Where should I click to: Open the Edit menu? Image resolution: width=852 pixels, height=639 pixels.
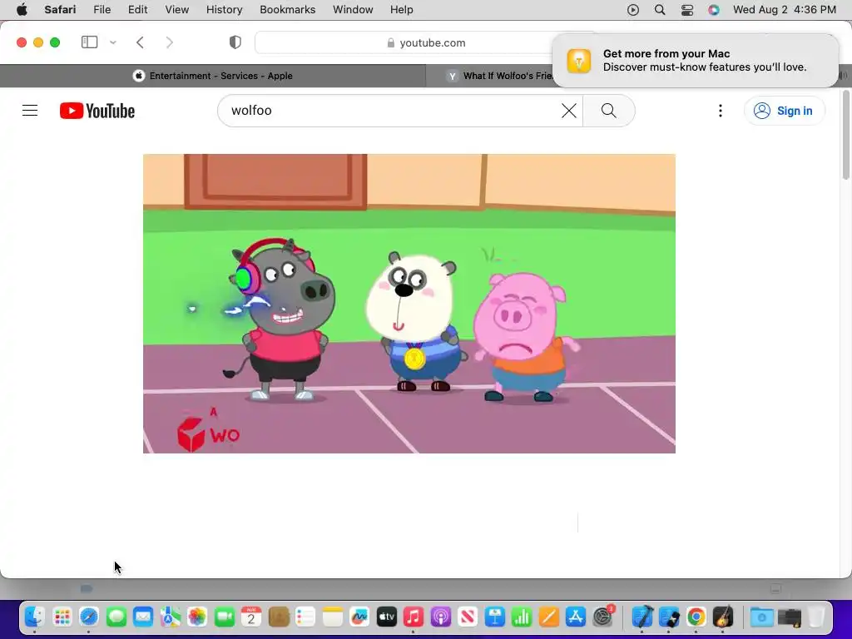tap(137, 10)
